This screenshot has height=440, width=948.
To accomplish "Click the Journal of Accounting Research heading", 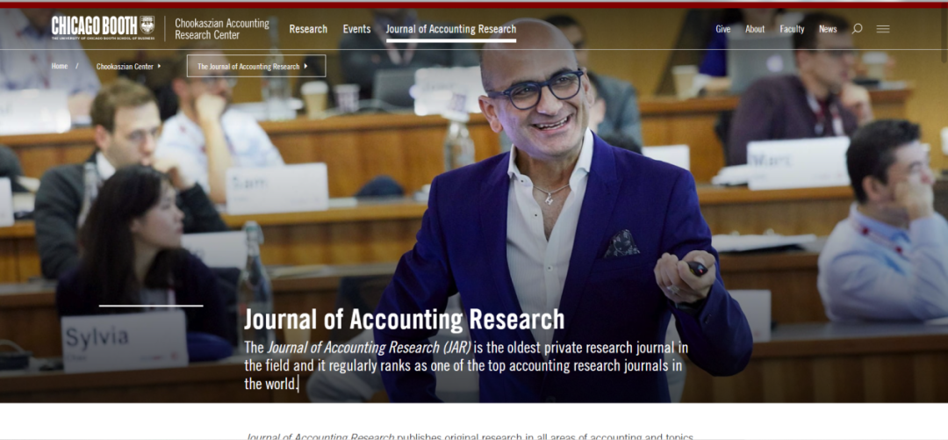I will (x=404, y=320).
